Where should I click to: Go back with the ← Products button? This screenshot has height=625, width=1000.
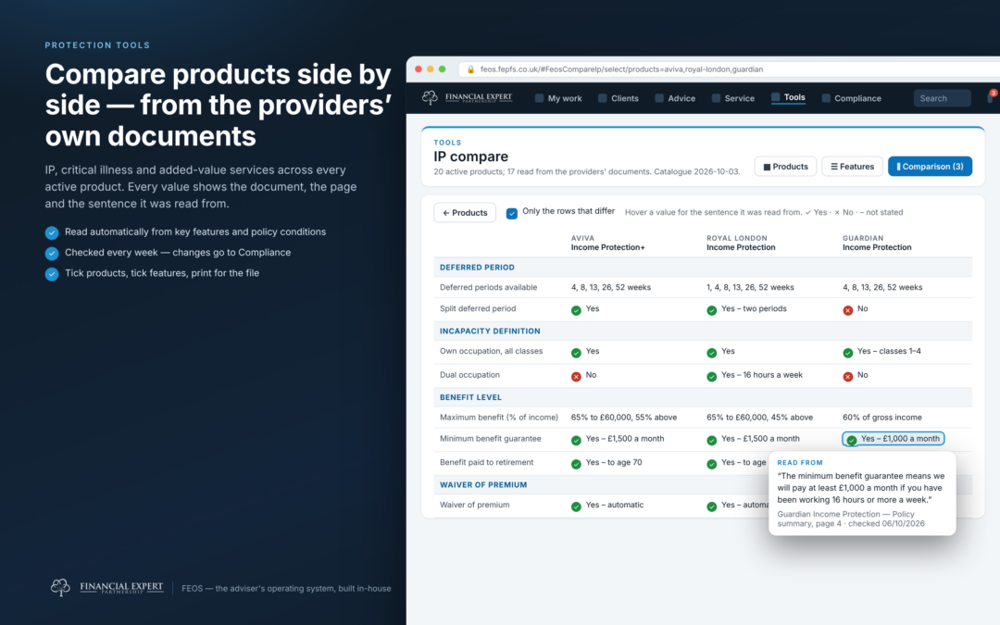465,212
